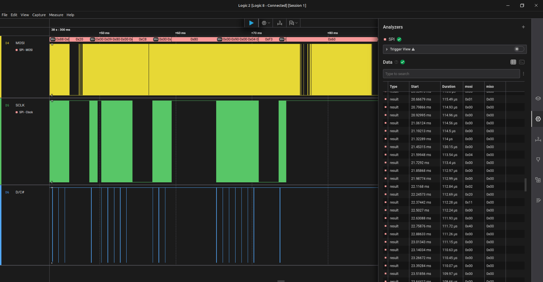The width and height of the screenshot is (543, 282).
Task: Click the SPI - Clock analyzer tag
Action: (x=24, y=112)
